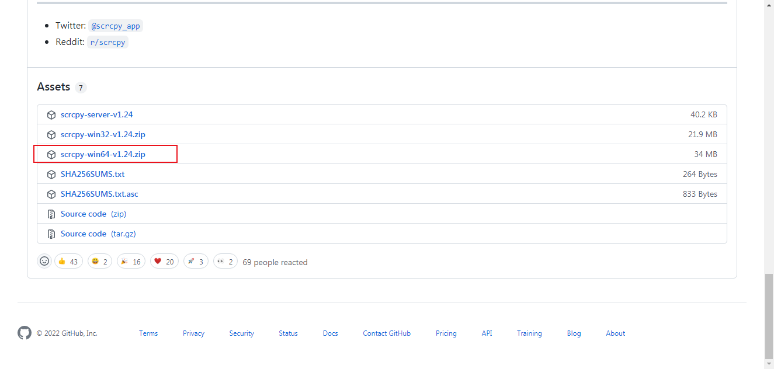Image resolution: width=774 pixels, height=369 pixels.
Task: Click the Assets section heading
Action: [x=53, y=87]
